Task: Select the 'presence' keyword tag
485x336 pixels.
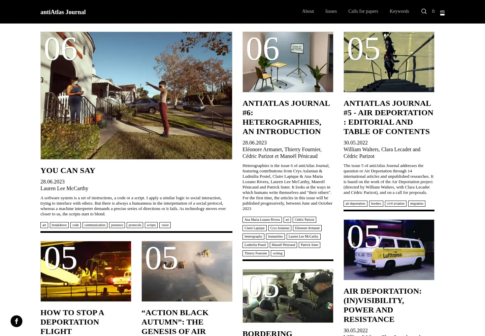Action: point(117,225)
